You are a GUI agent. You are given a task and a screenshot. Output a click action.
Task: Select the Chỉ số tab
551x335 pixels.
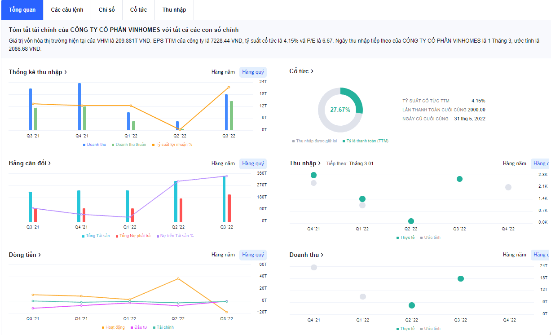click(107, 10)
